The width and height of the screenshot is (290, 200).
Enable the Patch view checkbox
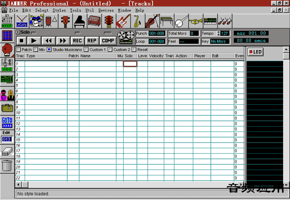tap(18, 49)
